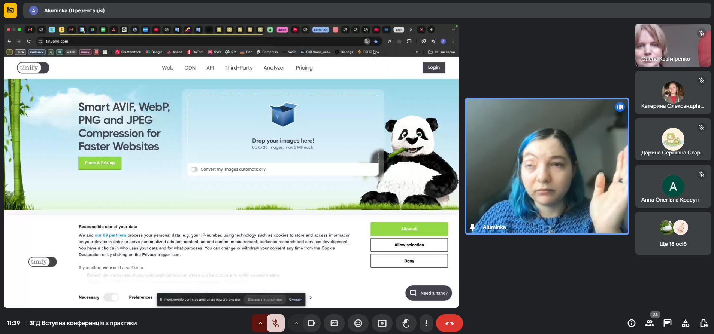This screenshot has width=714, height=334.
Task: Expand the tab search chevron in browser
Action: tap(453, 30)
